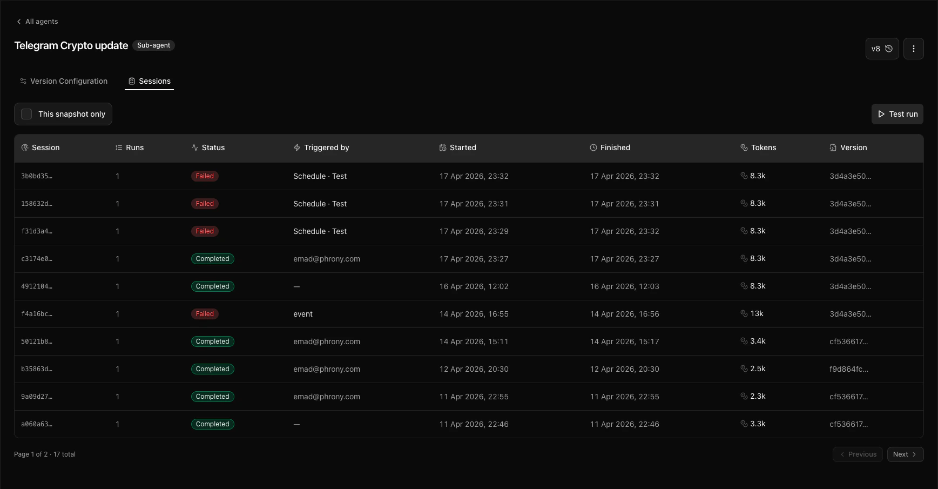Screen dimensions: 938x489
Task: Click Schedule · Test in row f31d3a4…
Action: tap(320, 231)
